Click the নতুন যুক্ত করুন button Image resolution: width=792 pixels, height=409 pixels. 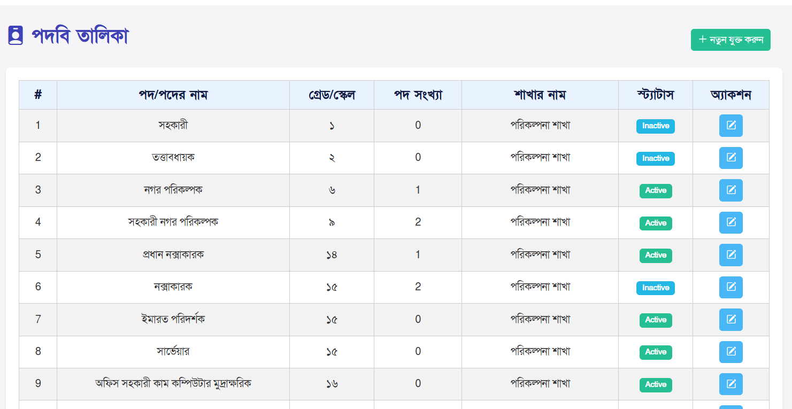pos(731,40)
